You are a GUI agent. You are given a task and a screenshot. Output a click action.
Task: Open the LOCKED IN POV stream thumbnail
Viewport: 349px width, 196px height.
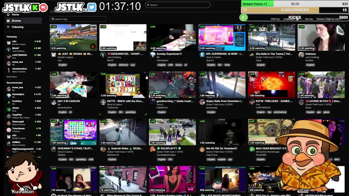click(x=321, y=85)
